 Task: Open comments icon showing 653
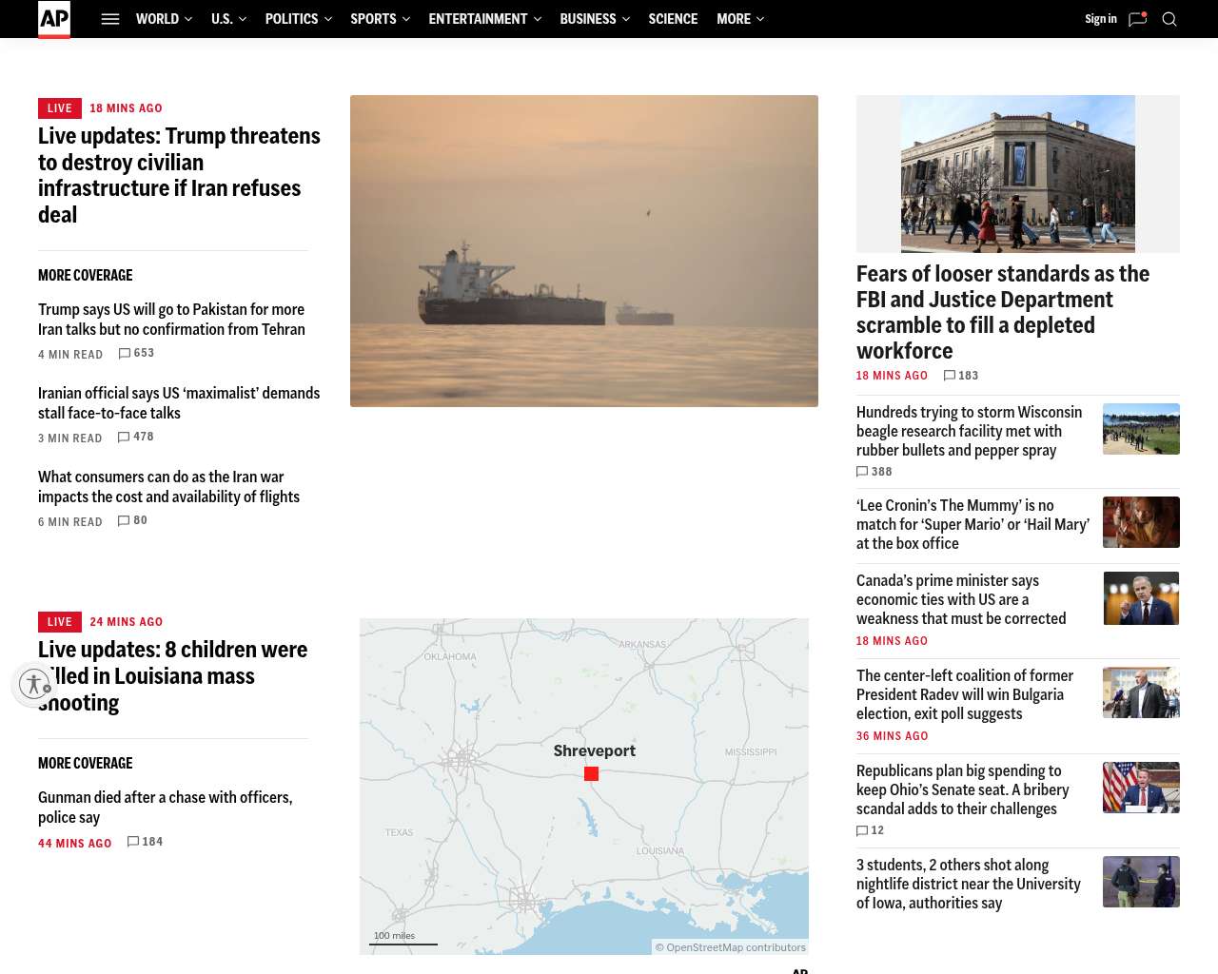tap(125, 353)
